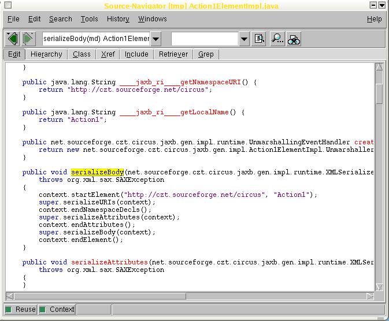This screenshot has height=321, width=389.
Task: Expand the search pattern dropdown arrow
Action: (244, 39)
